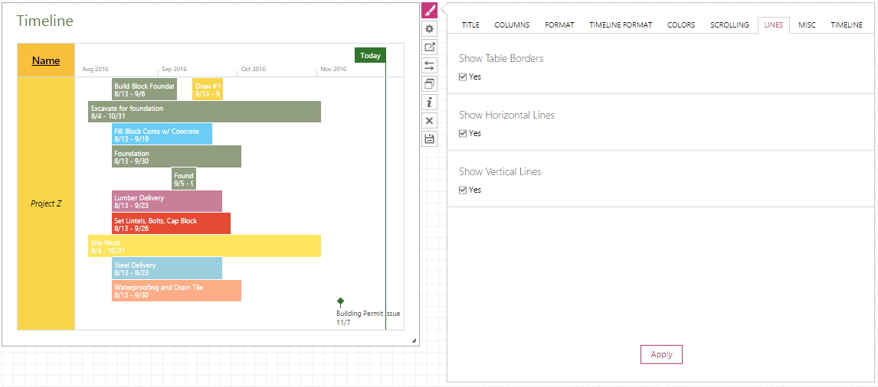This screenshot has height=387, width=878.
Task: Select the Lumber Delivery task bar
Action: pyautogui.click(x=167, y=201)
